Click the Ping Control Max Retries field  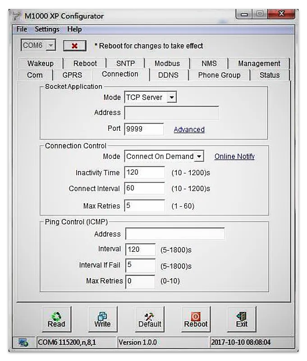click(x=140, y=281)
